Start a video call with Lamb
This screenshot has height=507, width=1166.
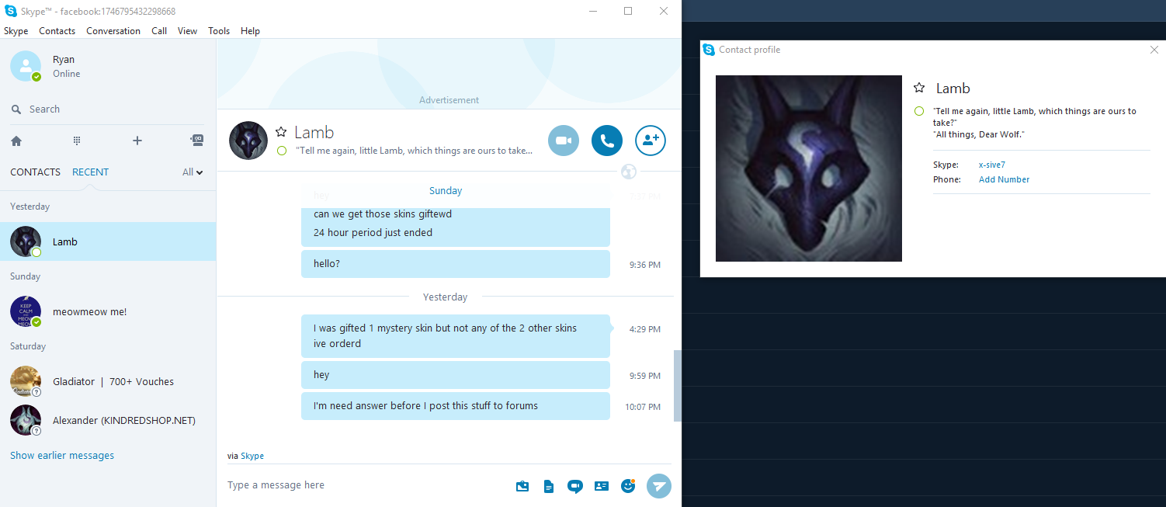(564, 141)
